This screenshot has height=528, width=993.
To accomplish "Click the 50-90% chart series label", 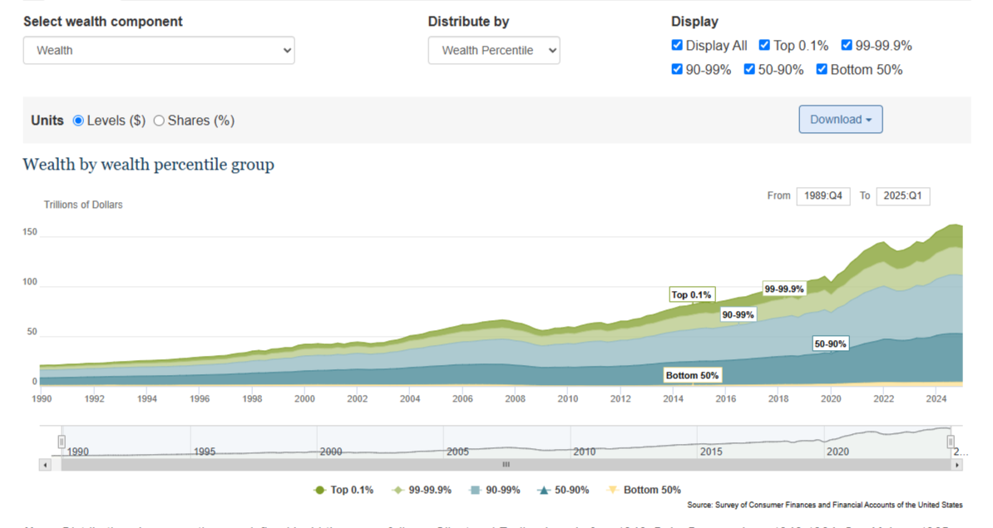I will pyautogui.click(x=830, y=343).
